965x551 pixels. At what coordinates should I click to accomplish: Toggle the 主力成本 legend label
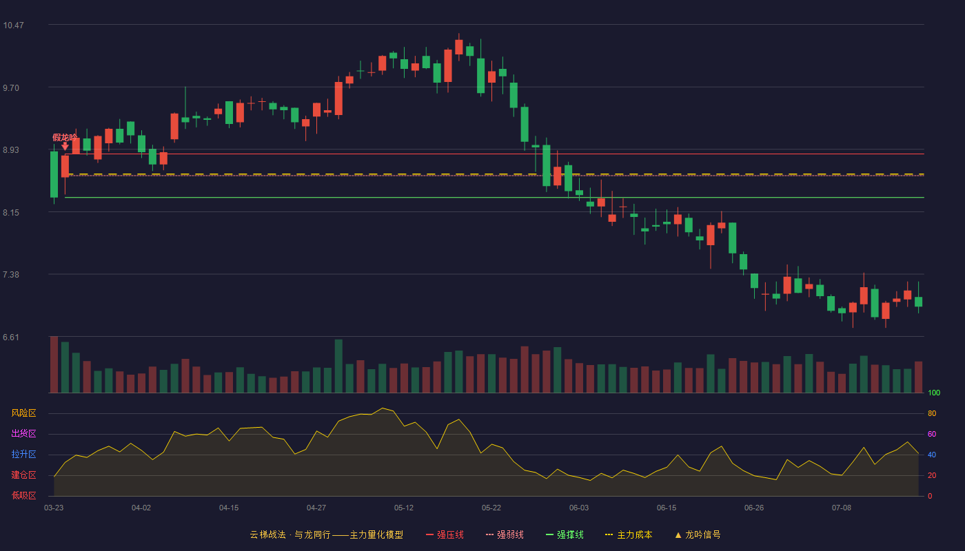[635, 534]
